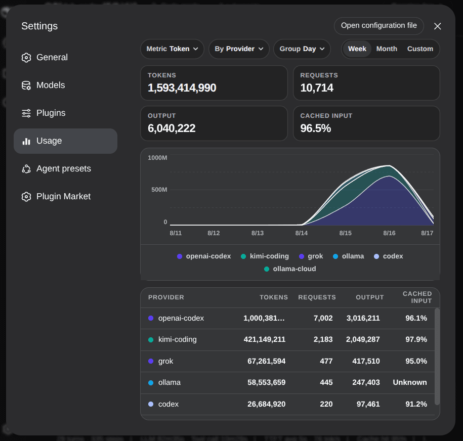The width and height of the screenshot is (463, 441).
Task: Click the CACHED INPUT summary card
Action: coord(366,123)
